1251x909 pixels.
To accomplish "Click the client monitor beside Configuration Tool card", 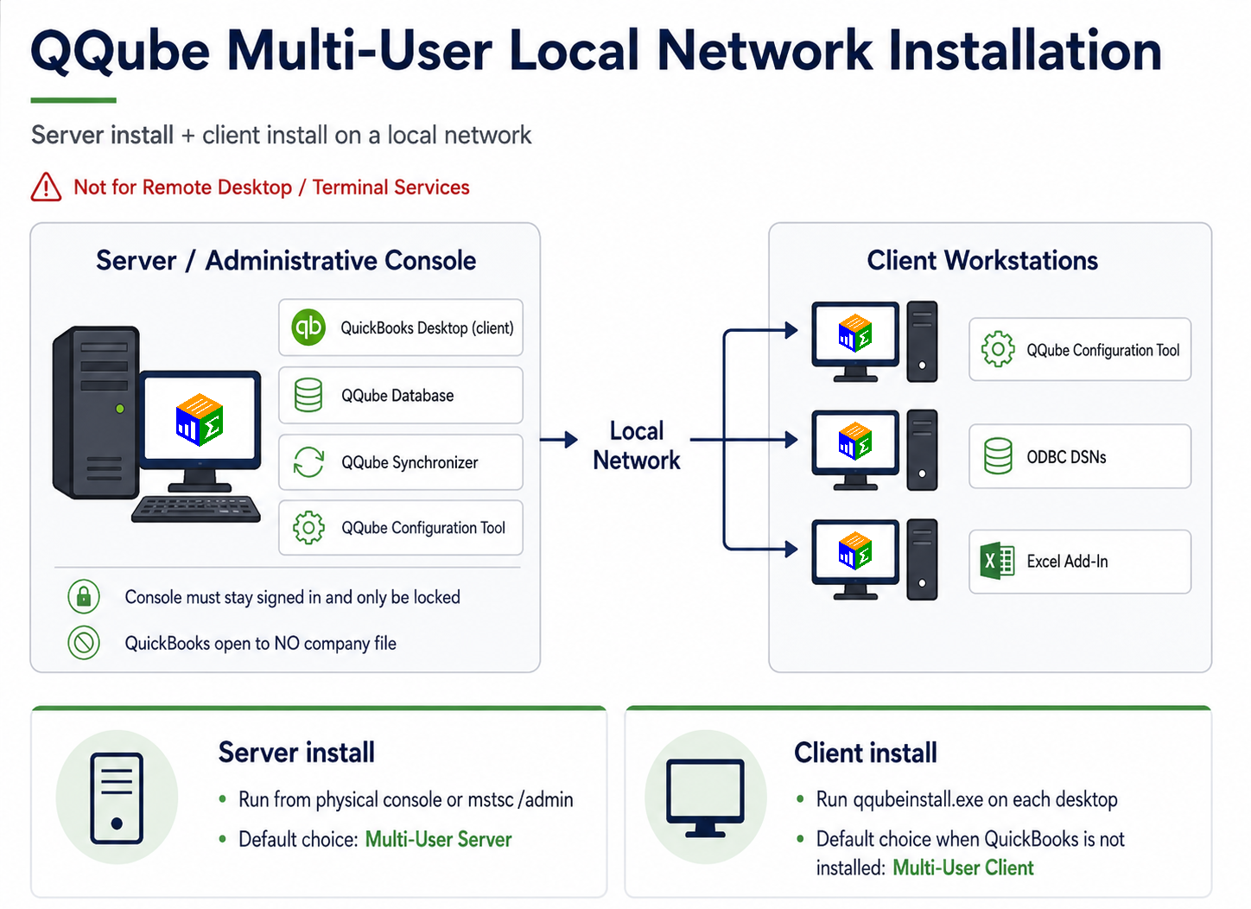I will (x=855, y=342).
